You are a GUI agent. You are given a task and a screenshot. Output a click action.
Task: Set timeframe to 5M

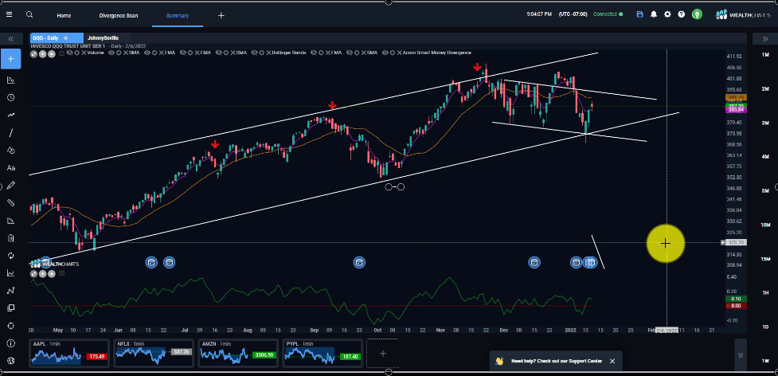coord(765,191)
